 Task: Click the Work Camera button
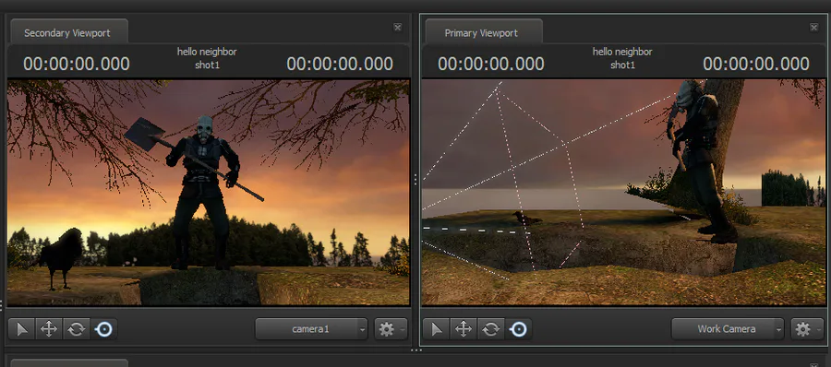point(723,329)
